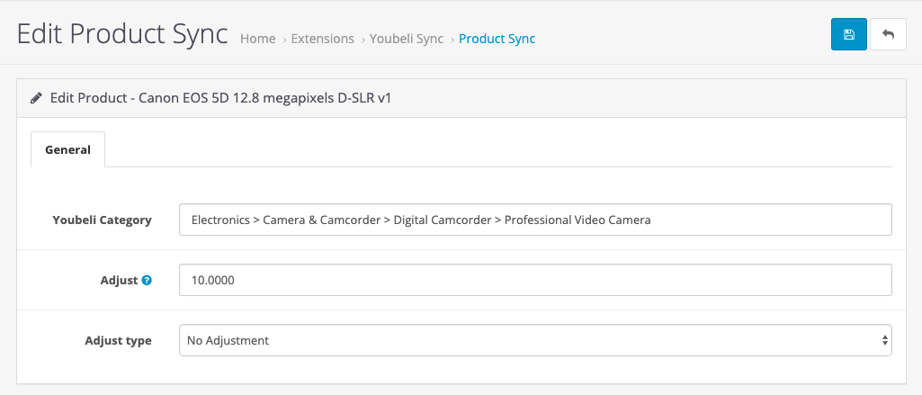Click the back arrow cancel button
Image resolution: width=922 pixels, height=395 pixels.
click(x=888, y=34)
